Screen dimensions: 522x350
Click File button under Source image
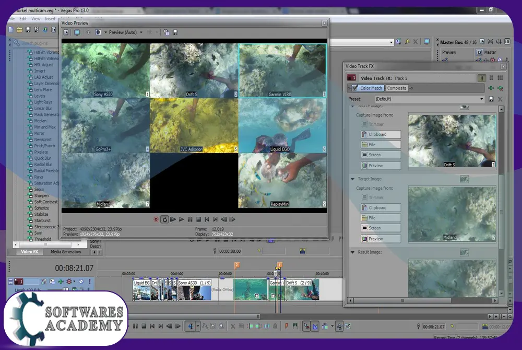[x=381, y=145]
